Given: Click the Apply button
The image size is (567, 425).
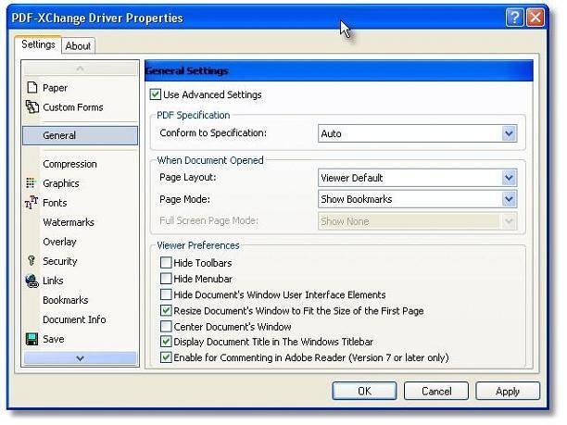Looking at the screenshot, I should pyautogui.click(x=508, y=391).
